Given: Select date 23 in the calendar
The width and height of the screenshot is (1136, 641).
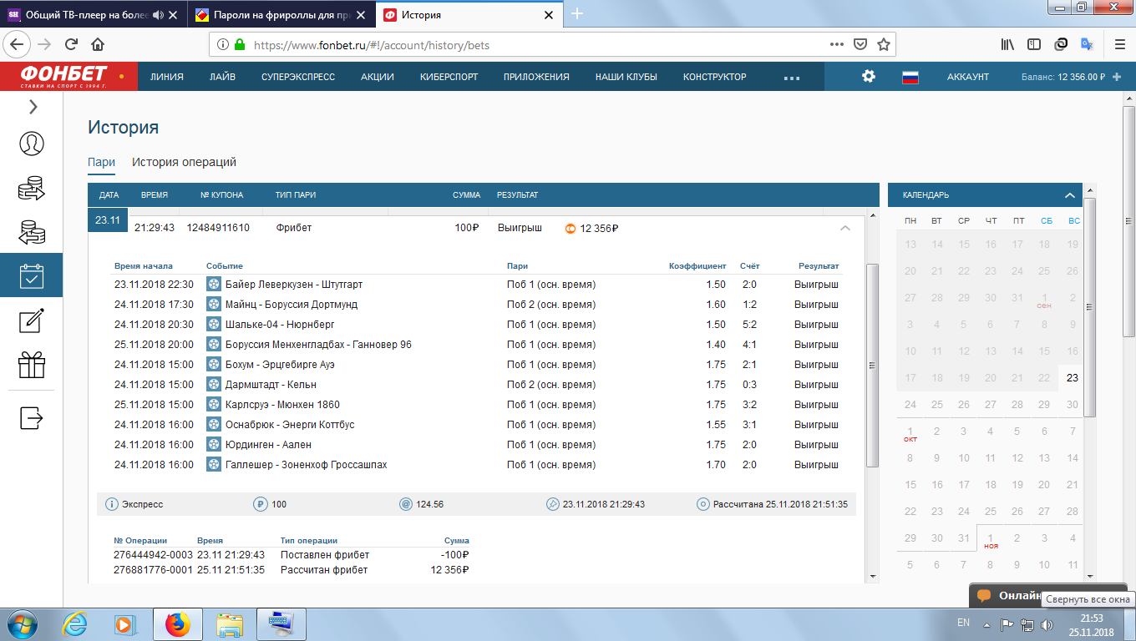Looking at the screenshot, I should pos(1073,378).
